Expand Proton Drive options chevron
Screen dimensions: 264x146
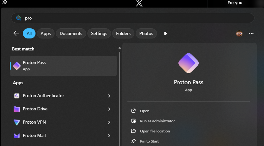(x=109, y=109)
